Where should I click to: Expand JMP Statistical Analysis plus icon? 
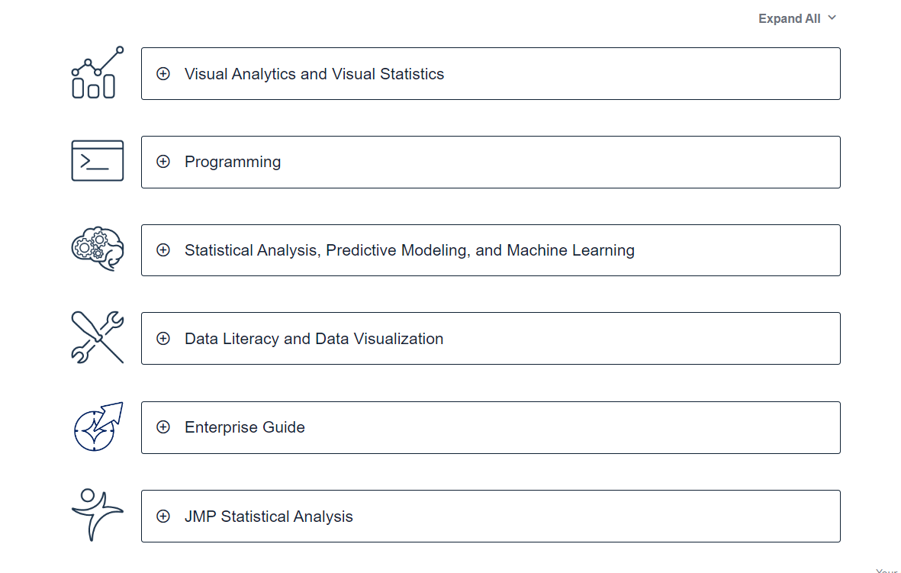(163, 517)
